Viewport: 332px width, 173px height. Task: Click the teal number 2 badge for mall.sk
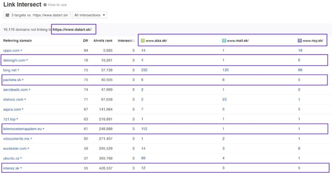(224, 40)
